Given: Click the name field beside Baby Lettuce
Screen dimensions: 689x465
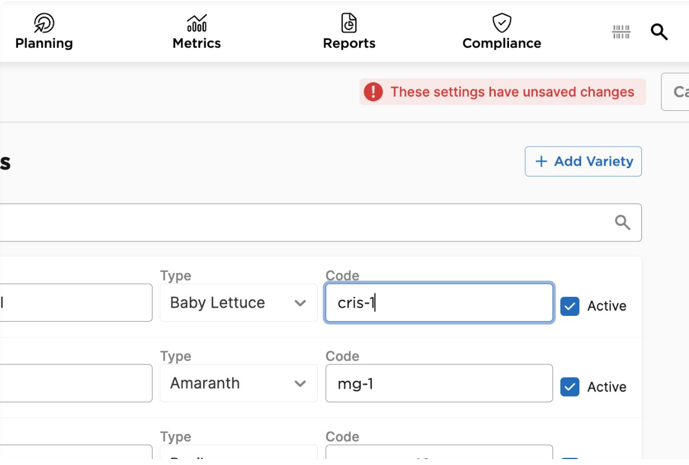Looking at the screenshot, I should coord(76,303).
